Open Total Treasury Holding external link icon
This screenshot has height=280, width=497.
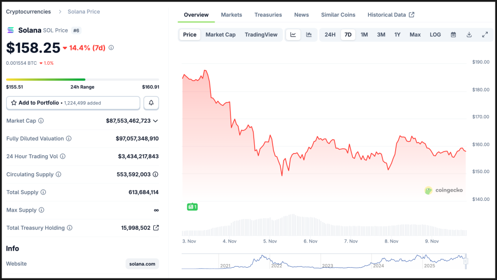point(156,228)
